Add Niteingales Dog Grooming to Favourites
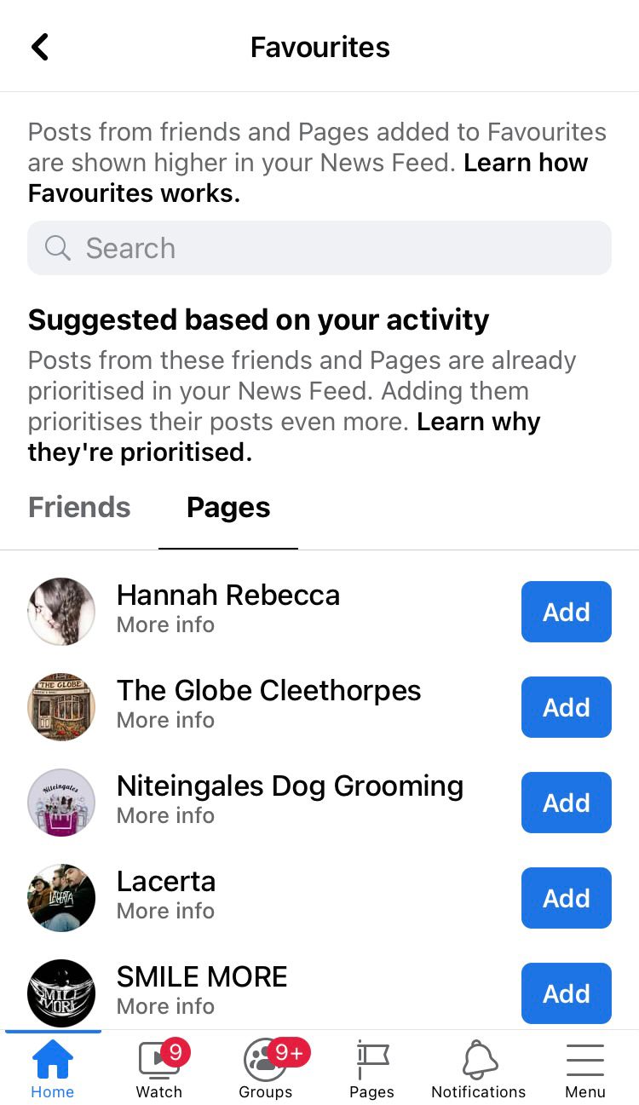Screen dimensions: 639x1105 point(566,803)
